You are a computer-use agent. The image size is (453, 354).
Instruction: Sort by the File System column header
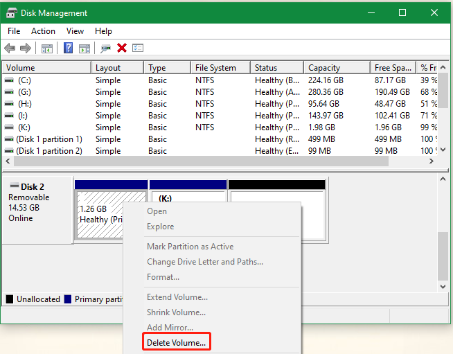(x=220, y=68)
